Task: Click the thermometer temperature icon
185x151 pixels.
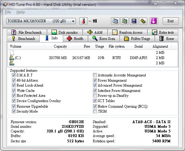Action: (x=83, y=21)
